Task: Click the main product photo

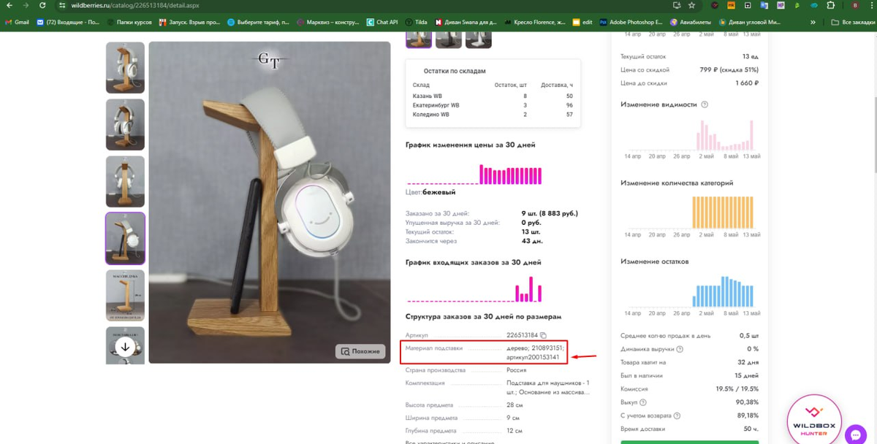Action: click(269, 202)
